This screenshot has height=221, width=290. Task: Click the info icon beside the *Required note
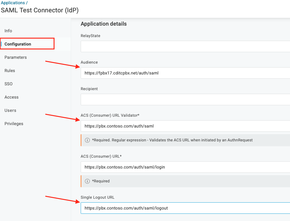point(87,181)
